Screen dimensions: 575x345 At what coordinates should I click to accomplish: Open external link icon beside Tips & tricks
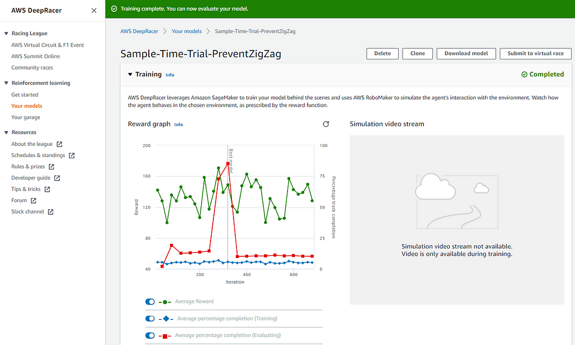coord(47,190)
